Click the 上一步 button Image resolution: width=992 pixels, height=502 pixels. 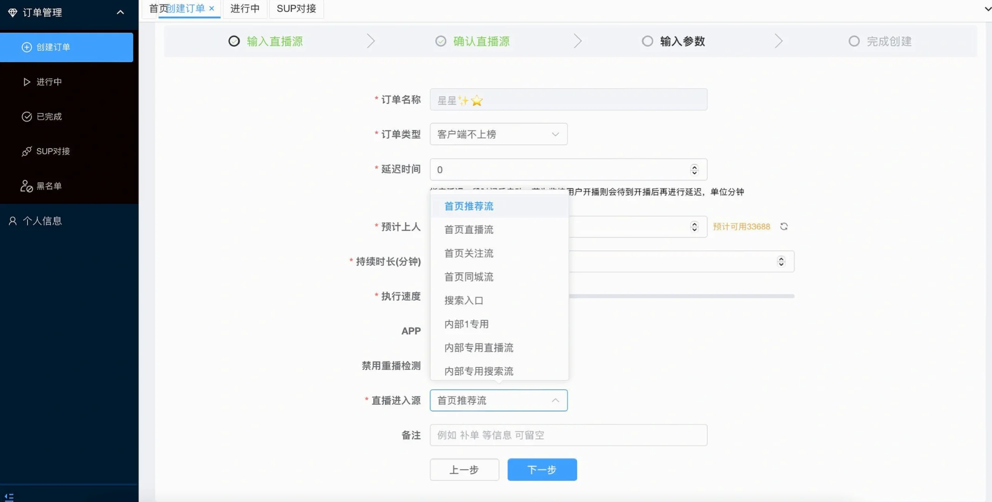point(463,469)
